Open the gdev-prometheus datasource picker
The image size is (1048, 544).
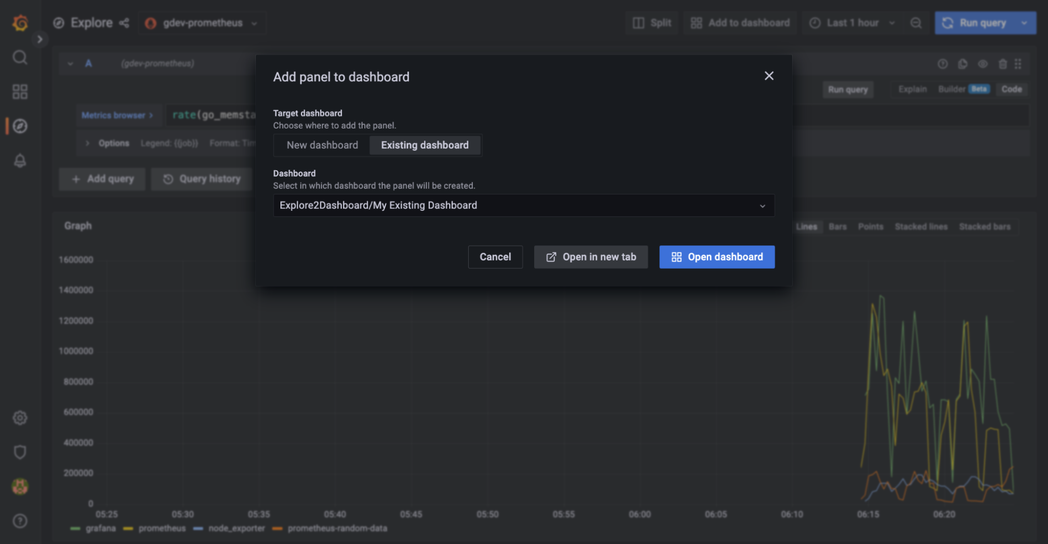point(202,23)
